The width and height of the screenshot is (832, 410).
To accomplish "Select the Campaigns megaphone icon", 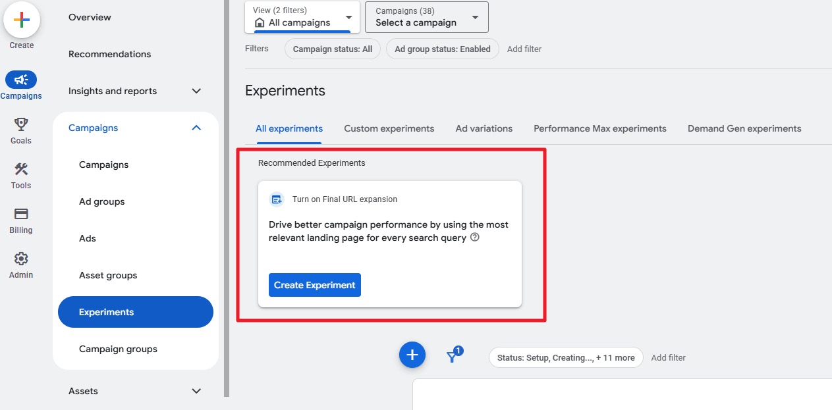I will [x=21, y=78].
